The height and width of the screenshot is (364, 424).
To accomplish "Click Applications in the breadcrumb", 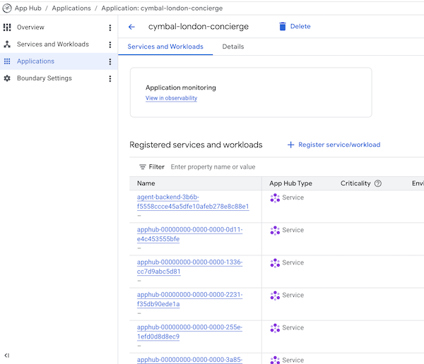I will 71,8.
